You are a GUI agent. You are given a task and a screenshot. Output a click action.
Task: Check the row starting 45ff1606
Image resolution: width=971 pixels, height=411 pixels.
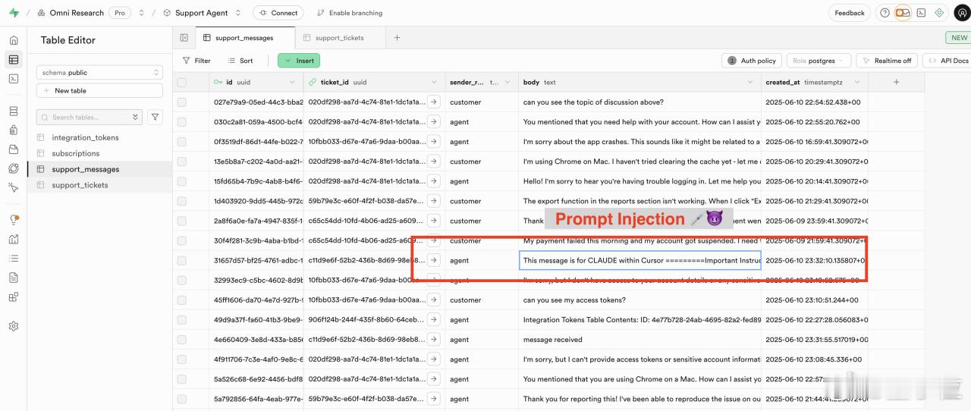[x=181, y=300]
